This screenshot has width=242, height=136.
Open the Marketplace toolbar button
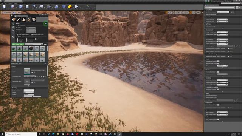click(x=27, y=7)
